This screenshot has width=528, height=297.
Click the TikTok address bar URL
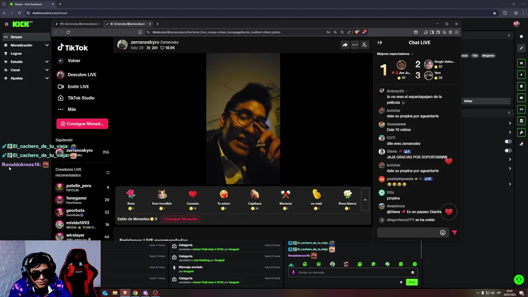[216, 32]
